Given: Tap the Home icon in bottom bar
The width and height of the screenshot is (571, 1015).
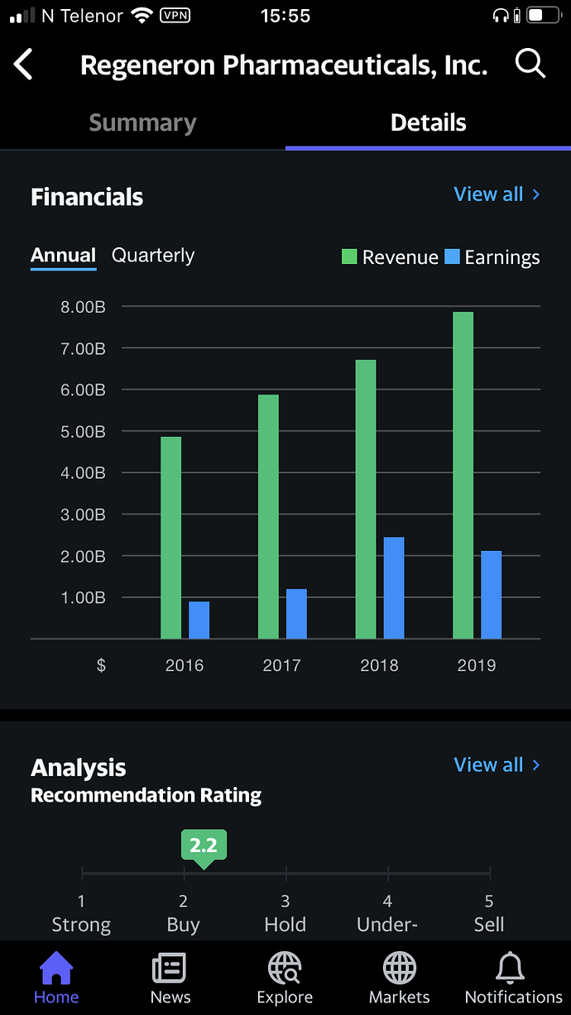Looking at the screenshot, I should click(x=56, y=968).
